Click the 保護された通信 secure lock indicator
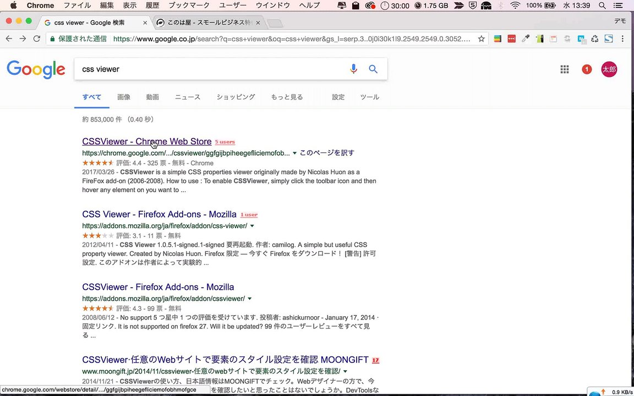Image resolution: width=634 pixels, height=396 pixels. (79, 39)
